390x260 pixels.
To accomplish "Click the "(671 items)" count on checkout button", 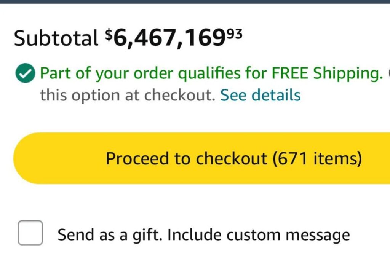I will (317, 158).
